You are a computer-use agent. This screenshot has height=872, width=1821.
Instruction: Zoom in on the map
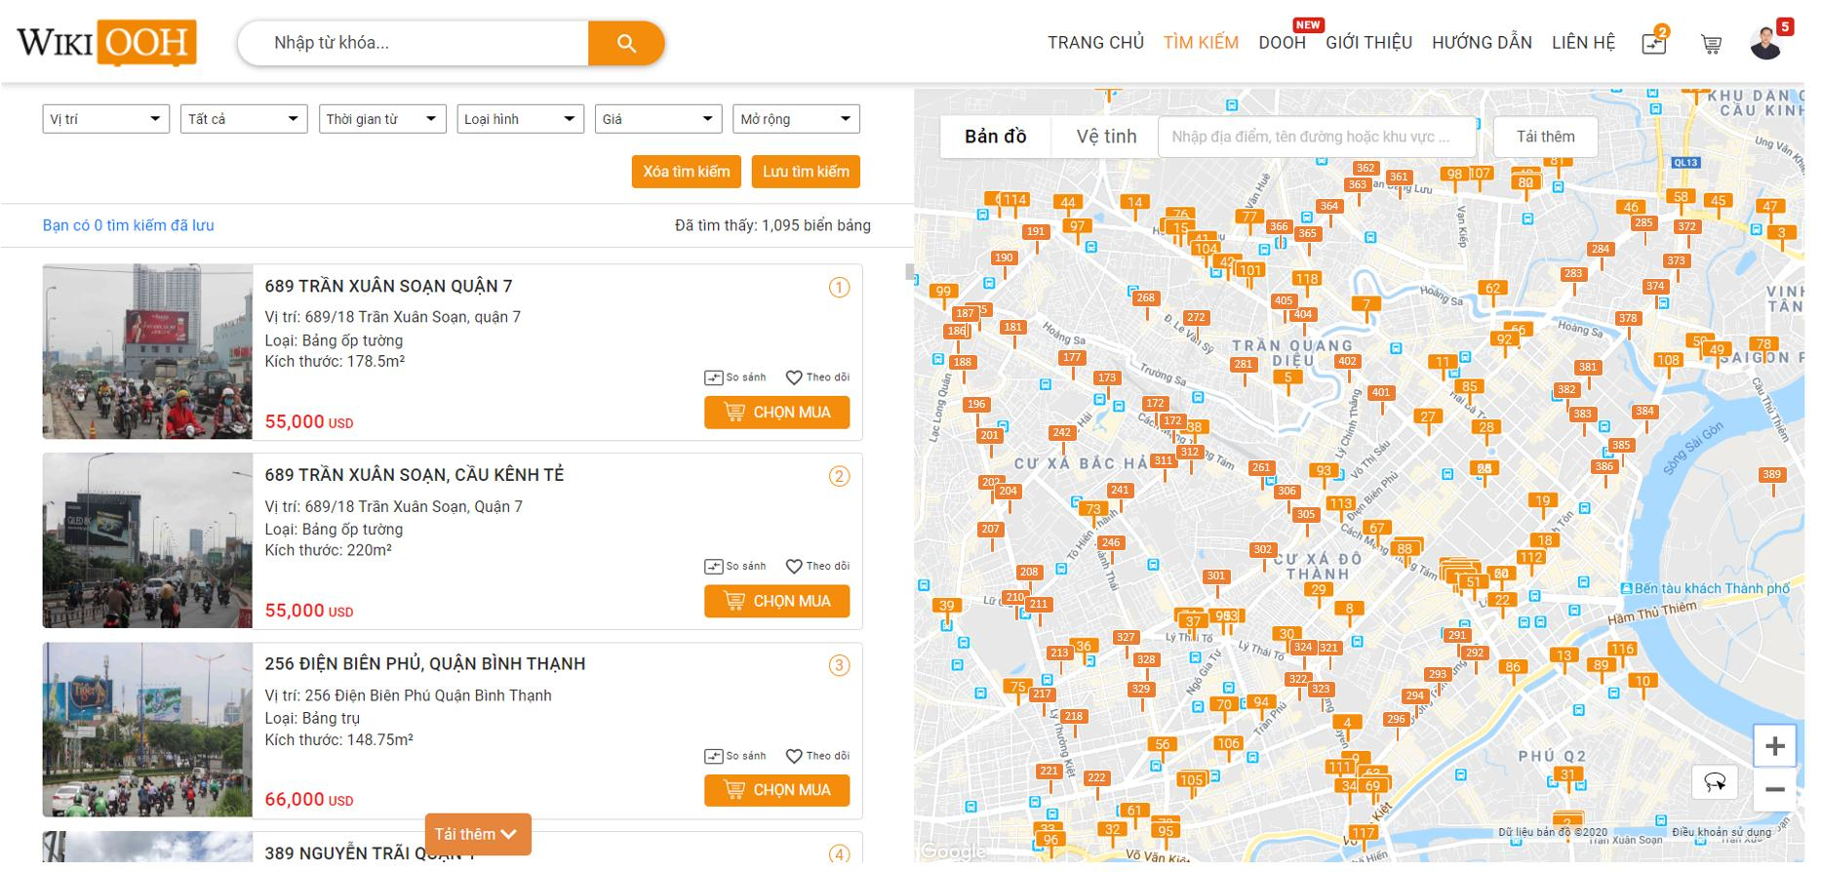[1774, 747]
